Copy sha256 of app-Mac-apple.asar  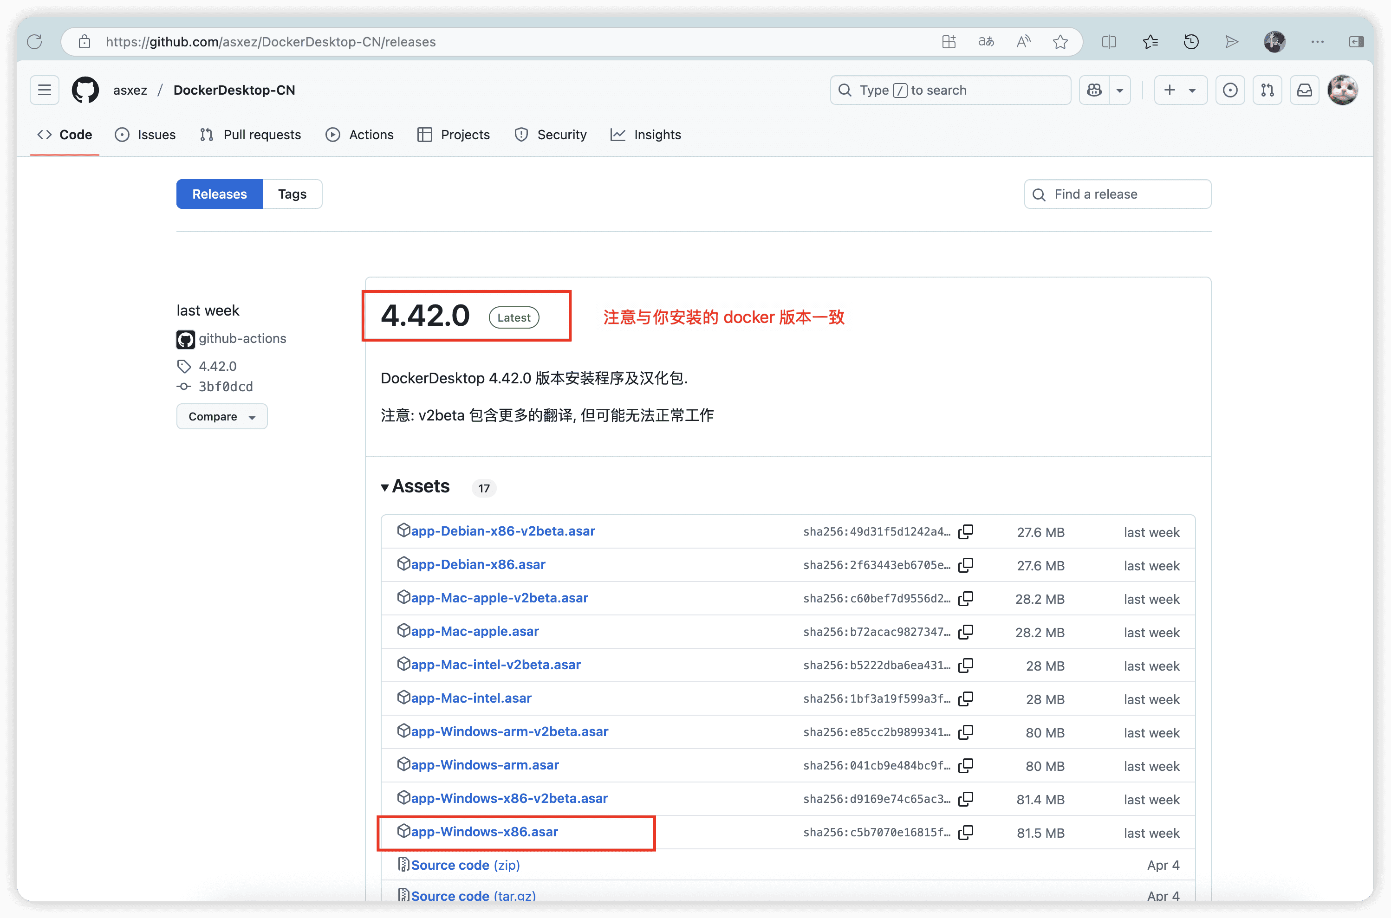pyautogui.click(x=966, y=632)
